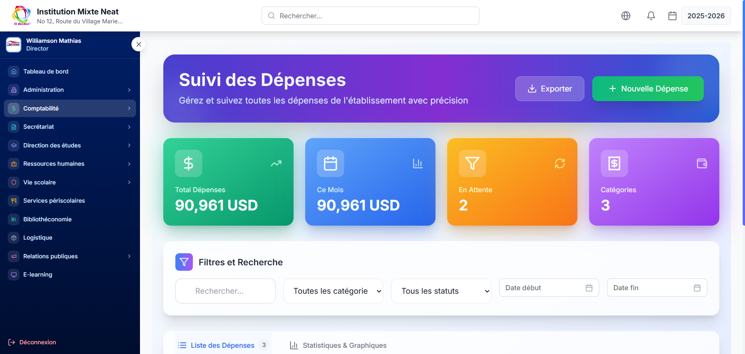Click the bar chart icon on Ce Mois card

coord(418,163)
